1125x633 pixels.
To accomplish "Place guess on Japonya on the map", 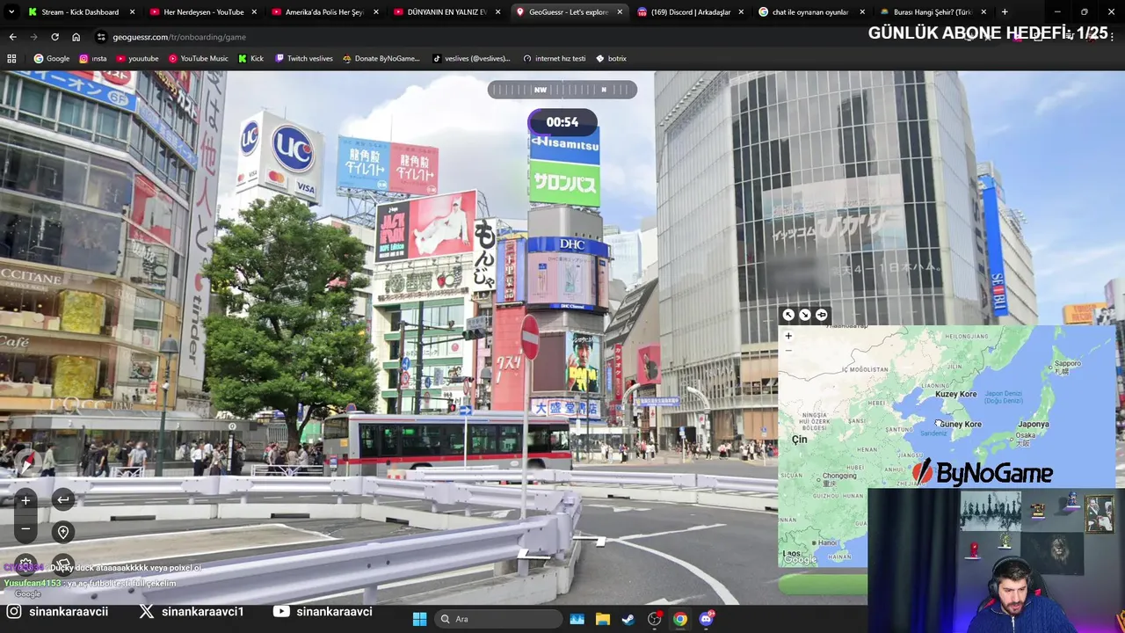I will tap(1033, 424).
